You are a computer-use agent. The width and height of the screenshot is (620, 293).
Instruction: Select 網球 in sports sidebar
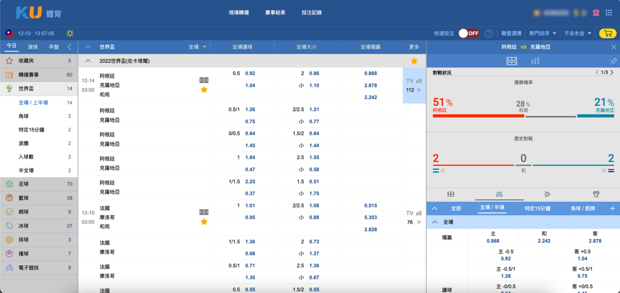[39, 212]
